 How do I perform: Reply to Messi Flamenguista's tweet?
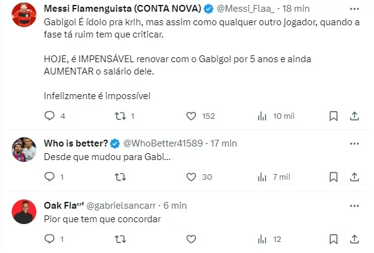pos(51,116)
